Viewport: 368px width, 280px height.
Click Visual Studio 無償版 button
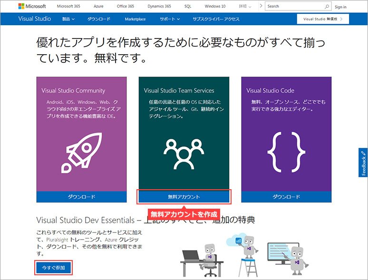click(323, 19)
